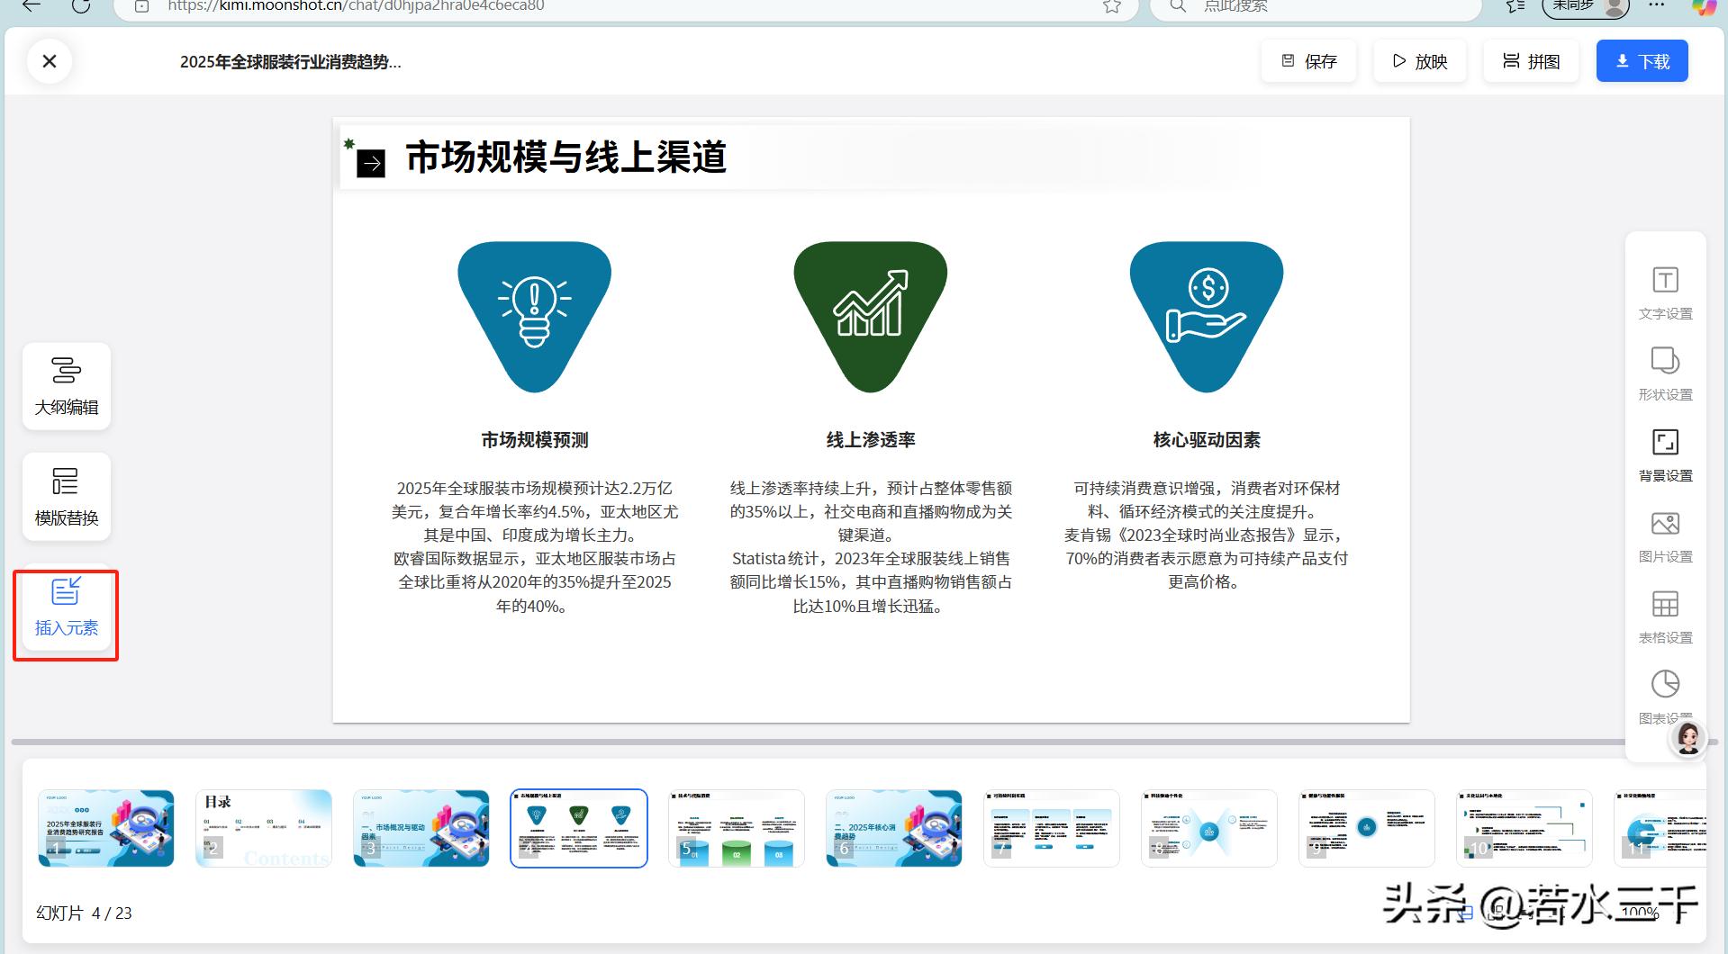Select the green growth-chart triangle shape
The width and height of the screenshot is (1728, 954).
pos(870,317)
